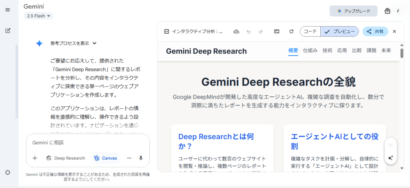Viewport: 410px width, 188px height.
Task: Click the Gemini に相談 prompt input
Action: [x=88, y=143]
